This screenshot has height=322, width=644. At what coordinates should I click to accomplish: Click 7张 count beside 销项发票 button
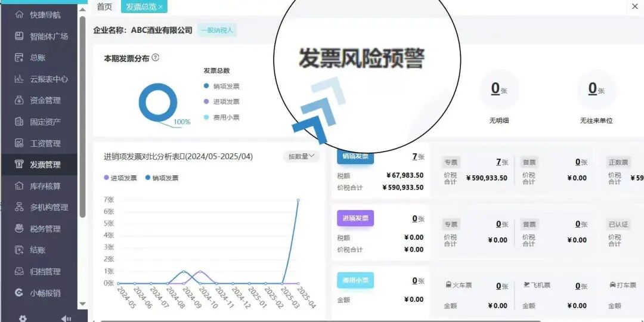419,156
